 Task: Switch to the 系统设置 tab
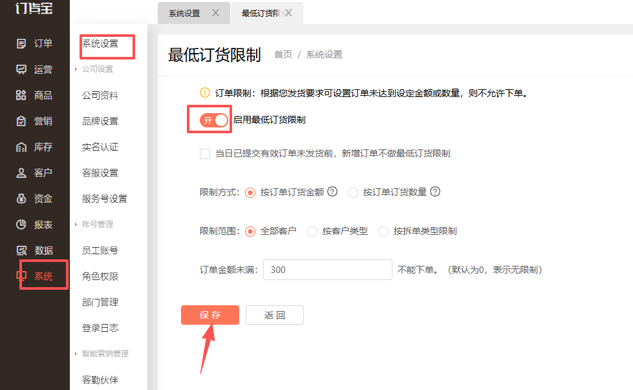[184, 14]
